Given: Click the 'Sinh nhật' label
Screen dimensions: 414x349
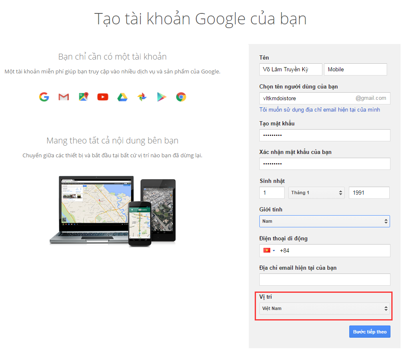Looking at the screenshot, I should coord(272,181).
